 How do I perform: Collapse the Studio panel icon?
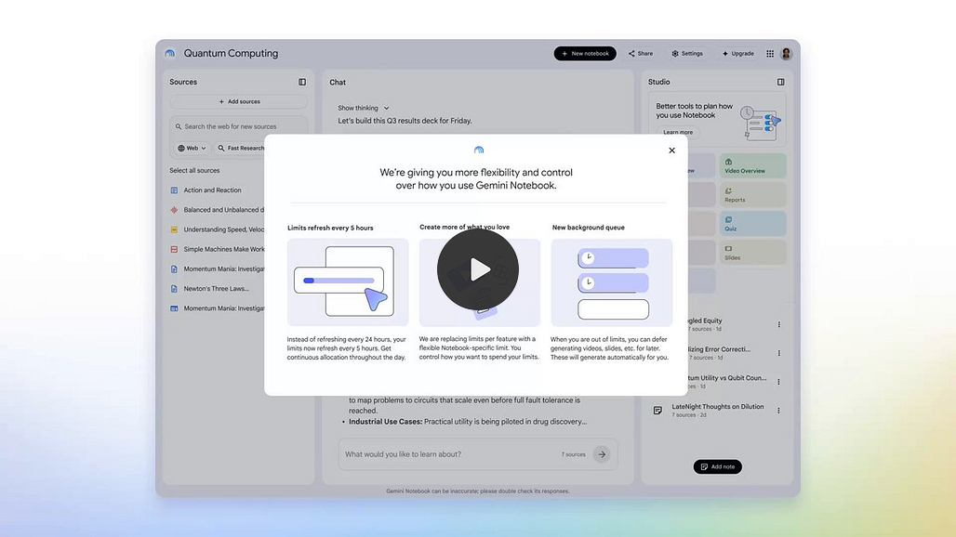pos(781,82)
